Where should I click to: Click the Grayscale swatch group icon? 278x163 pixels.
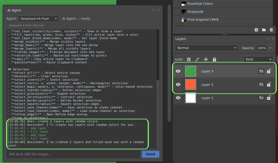[x=184, y=12]
